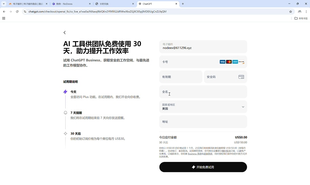This screenshot has width=310, height=185.
Task: Open the Business 条款 link
Action: click(x=195, y=154)
